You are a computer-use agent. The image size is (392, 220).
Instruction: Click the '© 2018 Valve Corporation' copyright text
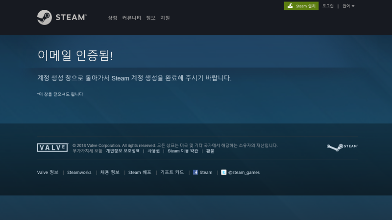[x=97, y=146]
